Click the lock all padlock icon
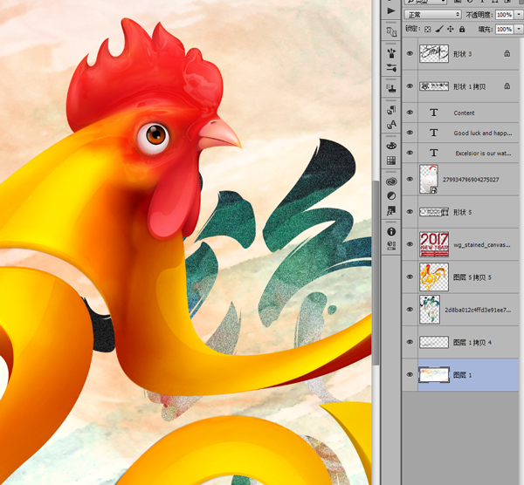The width and height of the screenshot is (524, 485). (462, 29)
